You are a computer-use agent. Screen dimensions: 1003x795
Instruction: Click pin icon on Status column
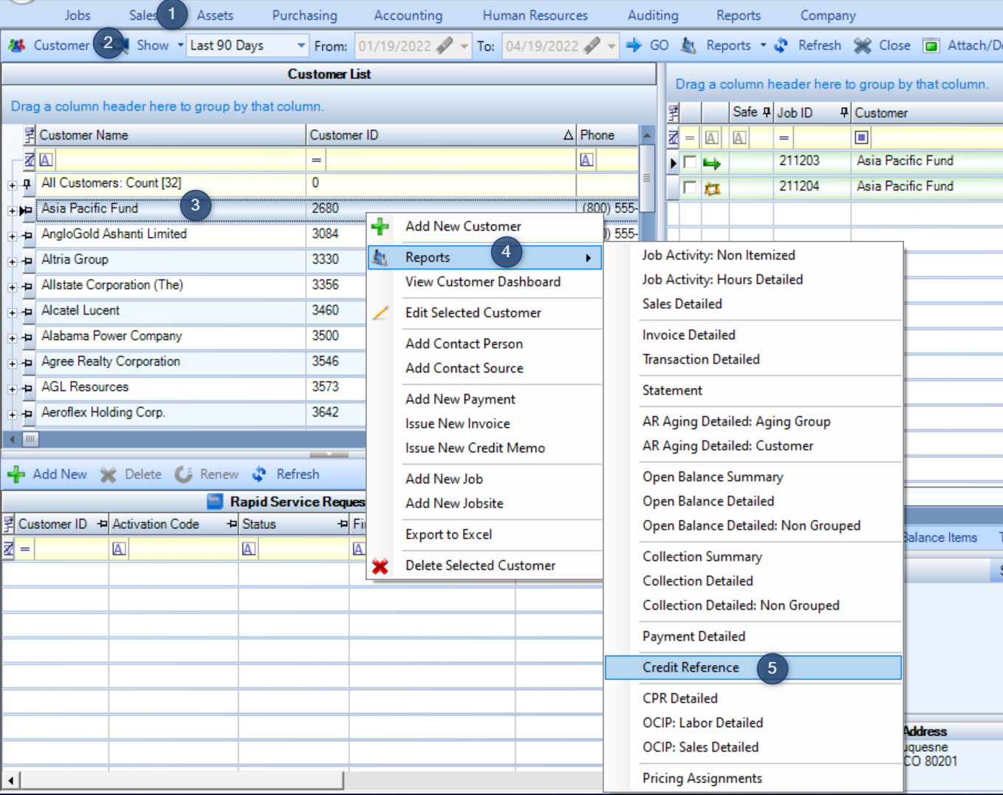click(343, 524)
